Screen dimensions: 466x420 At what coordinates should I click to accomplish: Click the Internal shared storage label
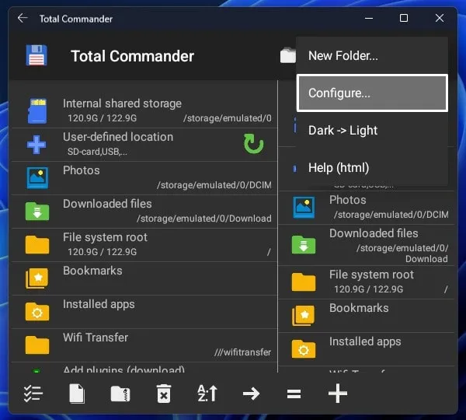[x=122, y=103]
